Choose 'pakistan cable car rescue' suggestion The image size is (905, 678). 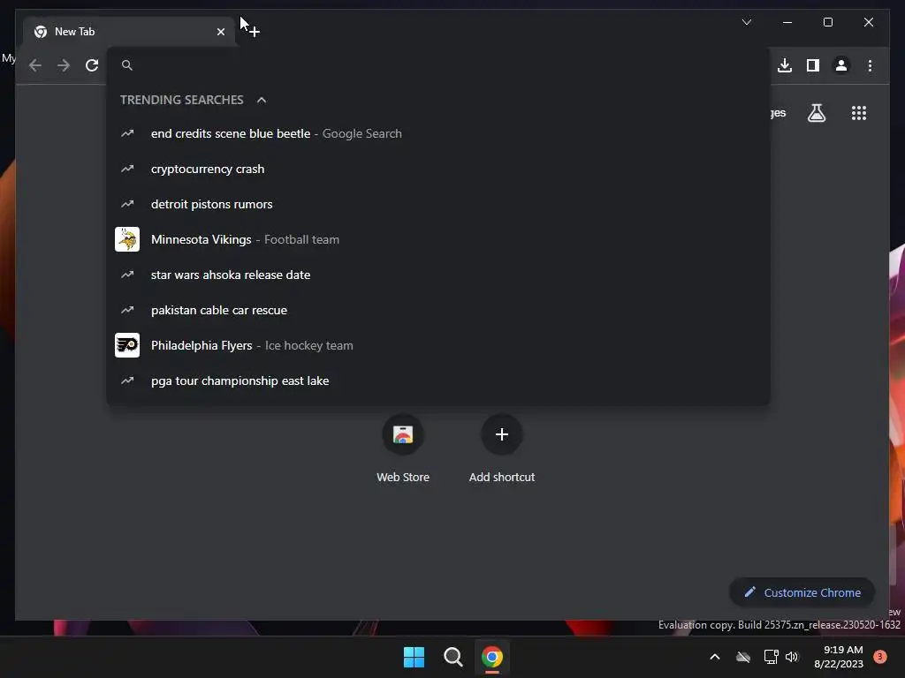tap(438, 310)
